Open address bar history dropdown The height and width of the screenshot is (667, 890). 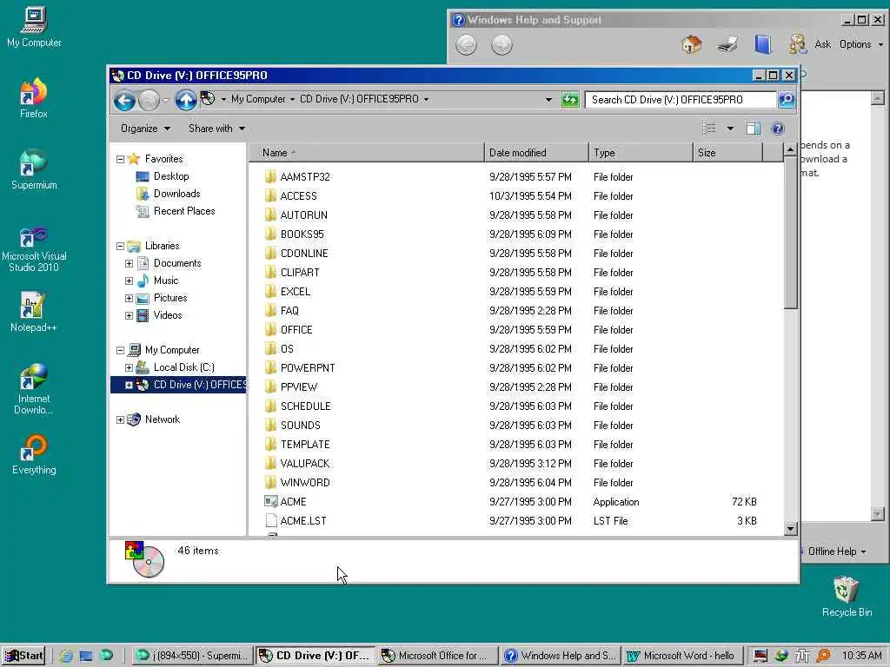tap(548, 100)
